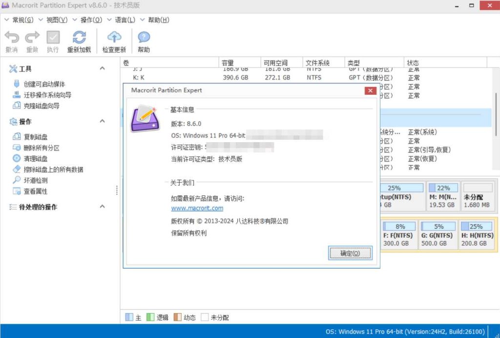
Task: Select 坏道检测 operation
Action: coord(36,181)
